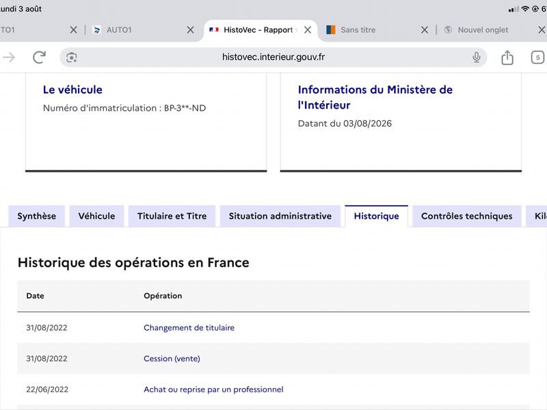Open the lens search icon in address bar
Image resolution: width=547 pixels, height=410 pixels.
[x=72, y=57]
